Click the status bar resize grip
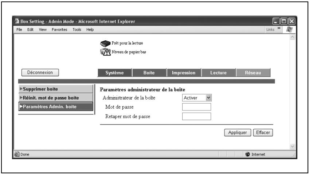 click(x=294, y=155)
